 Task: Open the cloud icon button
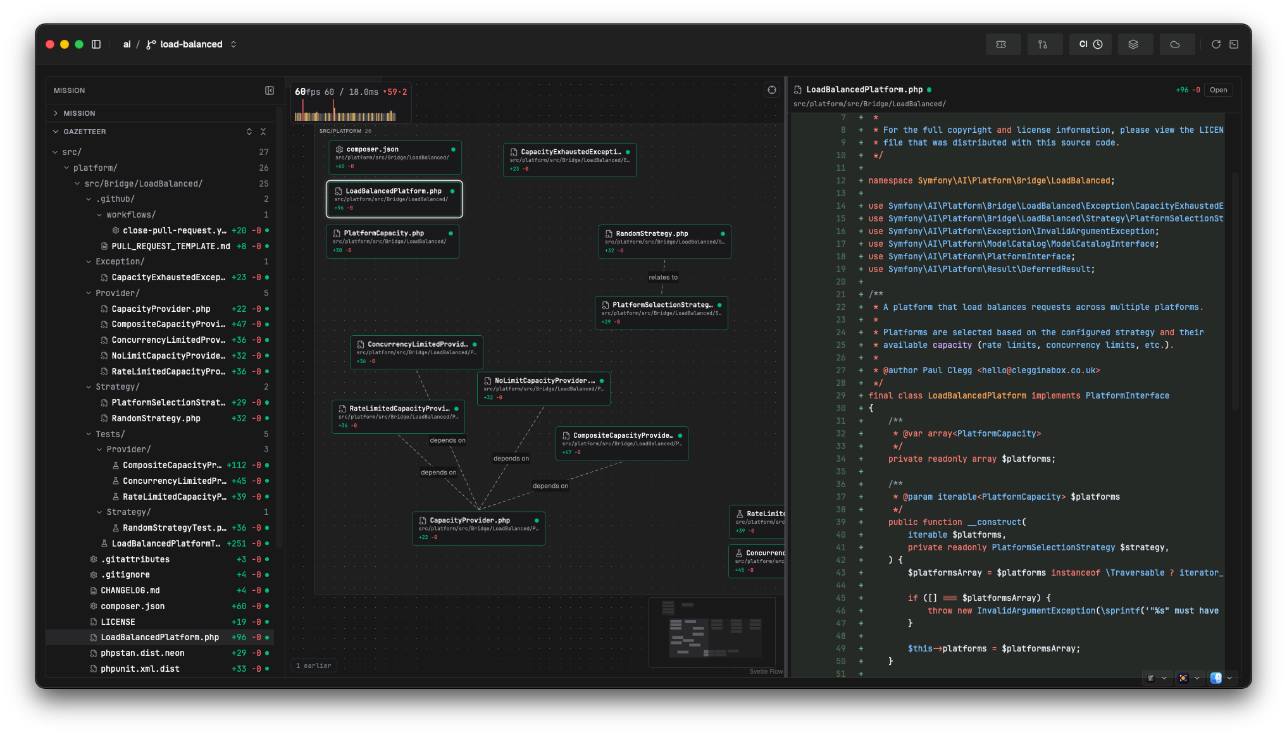coord(1177,44)
